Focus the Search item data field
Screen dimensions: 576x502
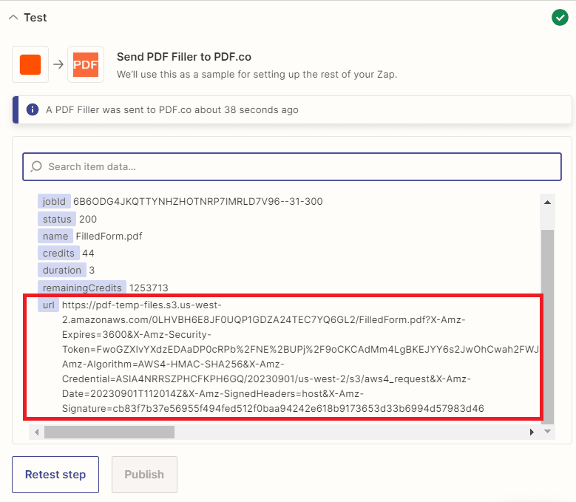click(296, 167)
